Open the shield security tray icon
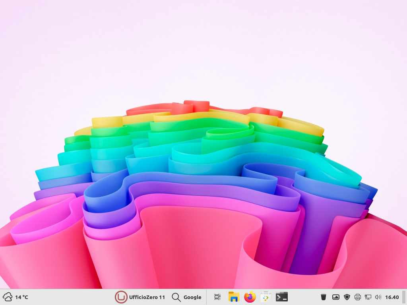 (x=347, y=297)
